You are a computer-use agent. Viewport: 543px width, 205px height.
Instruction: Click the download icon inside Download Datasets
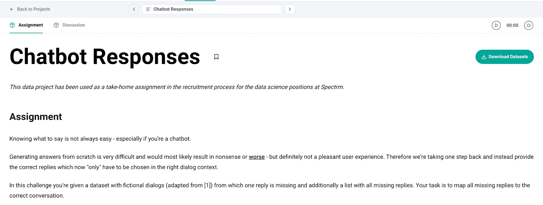[x=483, y=57]
